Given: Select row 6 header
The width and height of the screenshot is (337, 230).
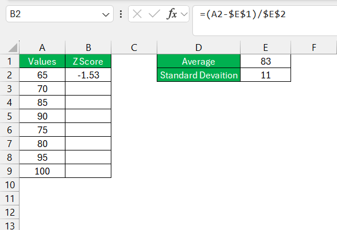Looking at the screenshot, I should tap(9, 130).
